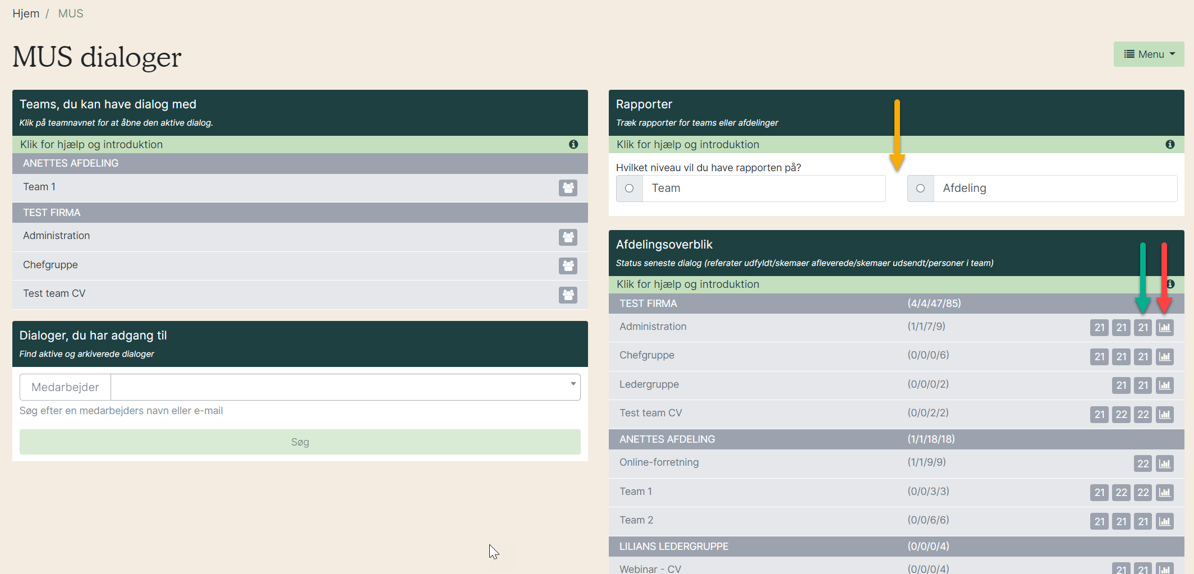Expand the Medarbejder search dropdown arrow
Screen dimensions: 1194x574
(x=573, y=384)
